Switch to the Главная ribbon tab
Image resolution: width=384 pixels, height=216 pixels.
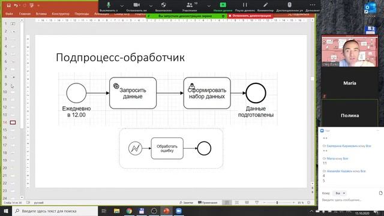pos(25,14)
